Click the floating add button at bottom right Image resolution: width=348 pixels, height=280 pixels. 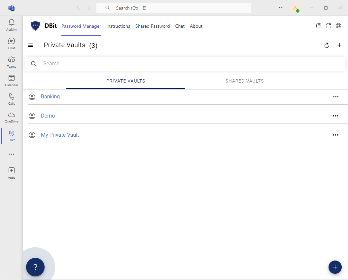335,267
